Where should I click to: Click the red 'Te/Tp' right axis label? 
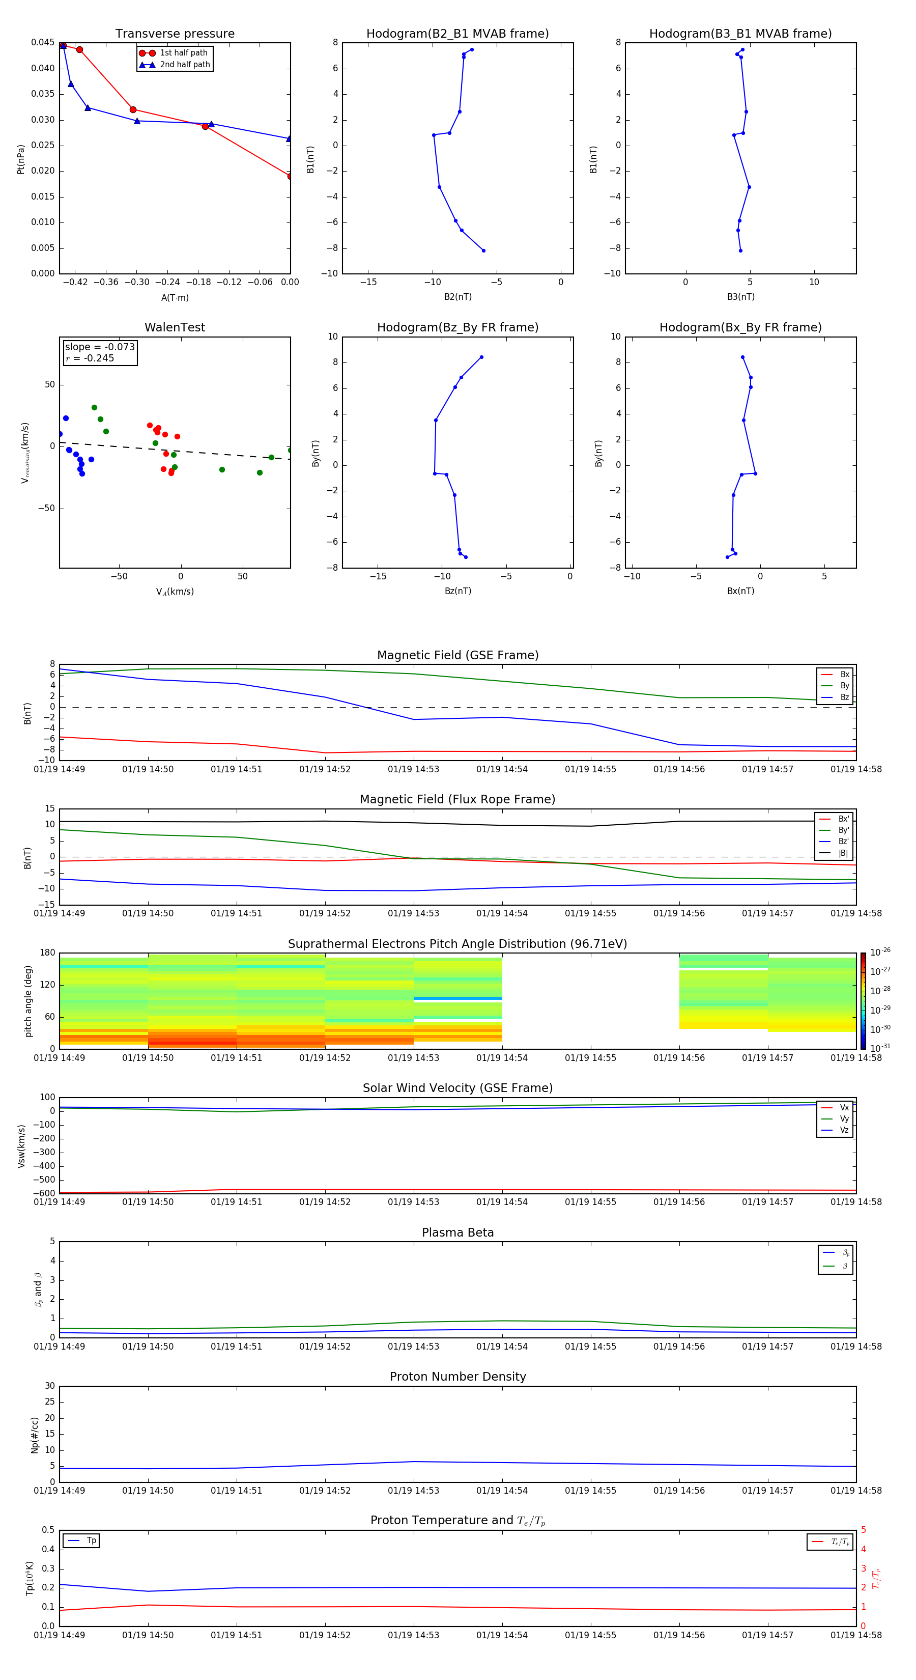[876, 1578]
